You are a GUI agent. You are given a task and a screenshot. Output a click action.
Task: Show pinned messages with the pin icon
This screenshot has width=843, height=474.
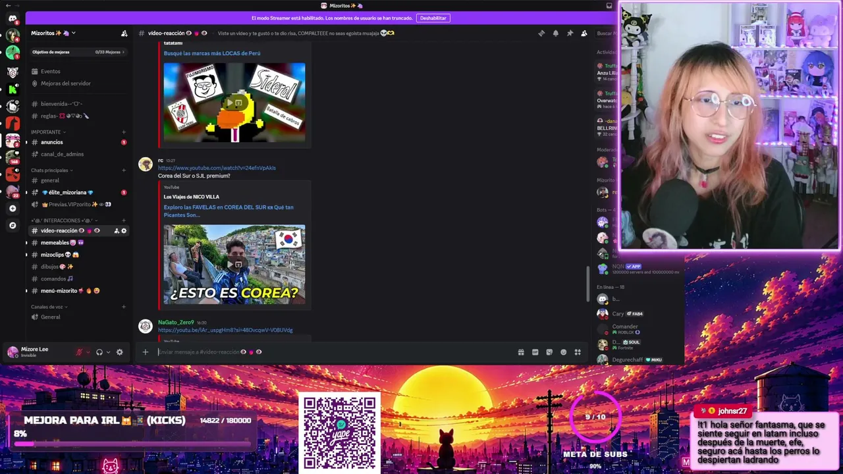[570, 33]
